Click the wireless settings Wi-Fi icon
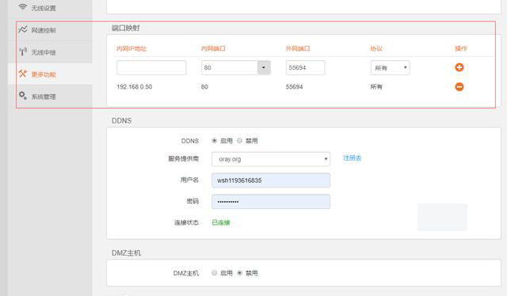Image resolution: width=507 pixels, height=296 pixels. (22, 7)
